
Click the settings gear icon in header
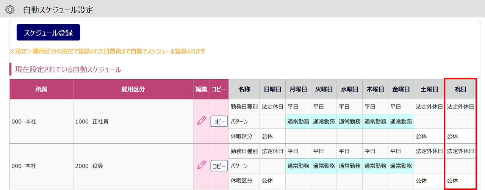pos(10,10)
